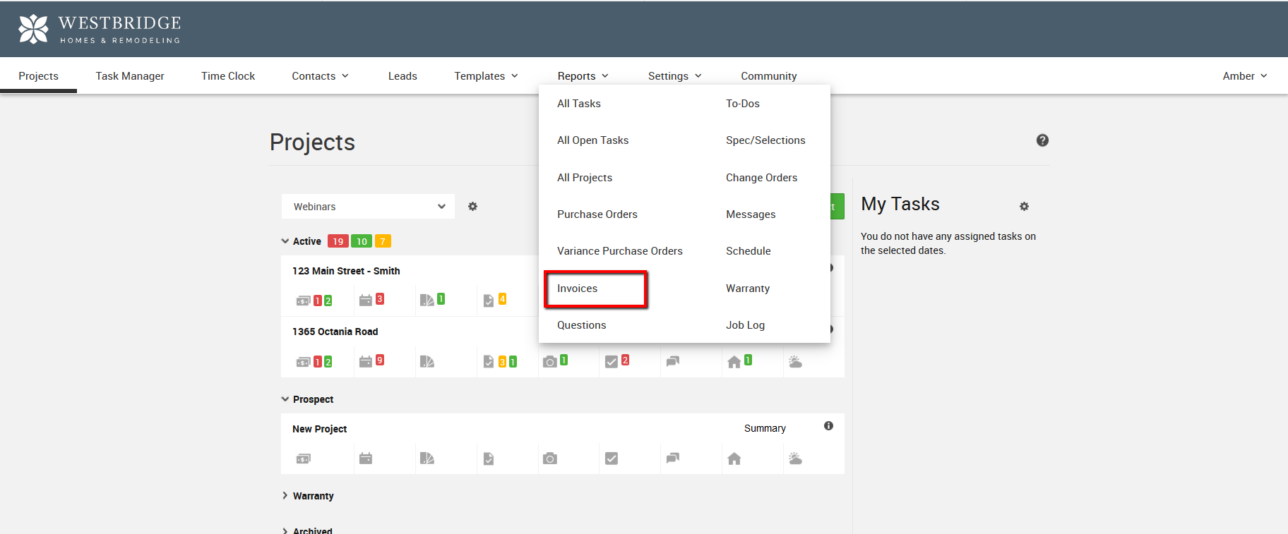This screenshot has height=534, width=1288.
Task: Click gear icon next to Webinars dropdown
Action: click(473, 207)
